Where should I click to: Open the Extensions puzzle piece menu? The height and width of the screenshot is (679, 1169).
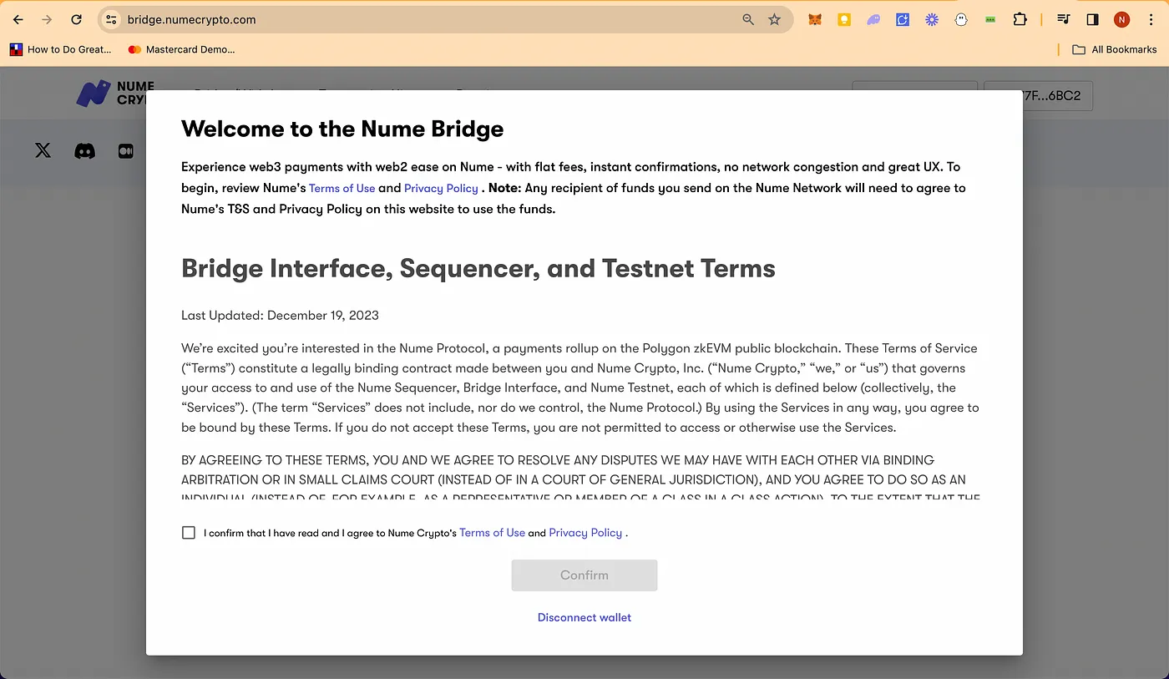pos(1020,19)
